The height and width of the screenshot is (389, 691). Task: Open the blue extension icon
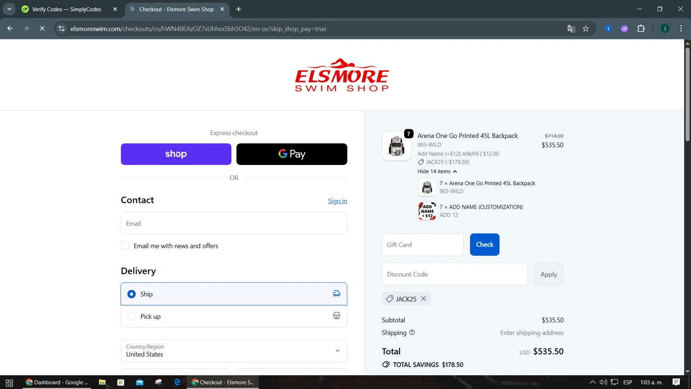point(608,29)
